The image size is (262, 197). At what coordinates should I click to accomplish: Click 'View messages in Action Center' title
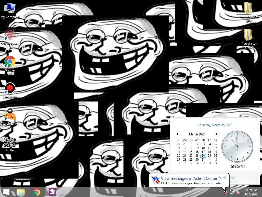click(189, 179)
